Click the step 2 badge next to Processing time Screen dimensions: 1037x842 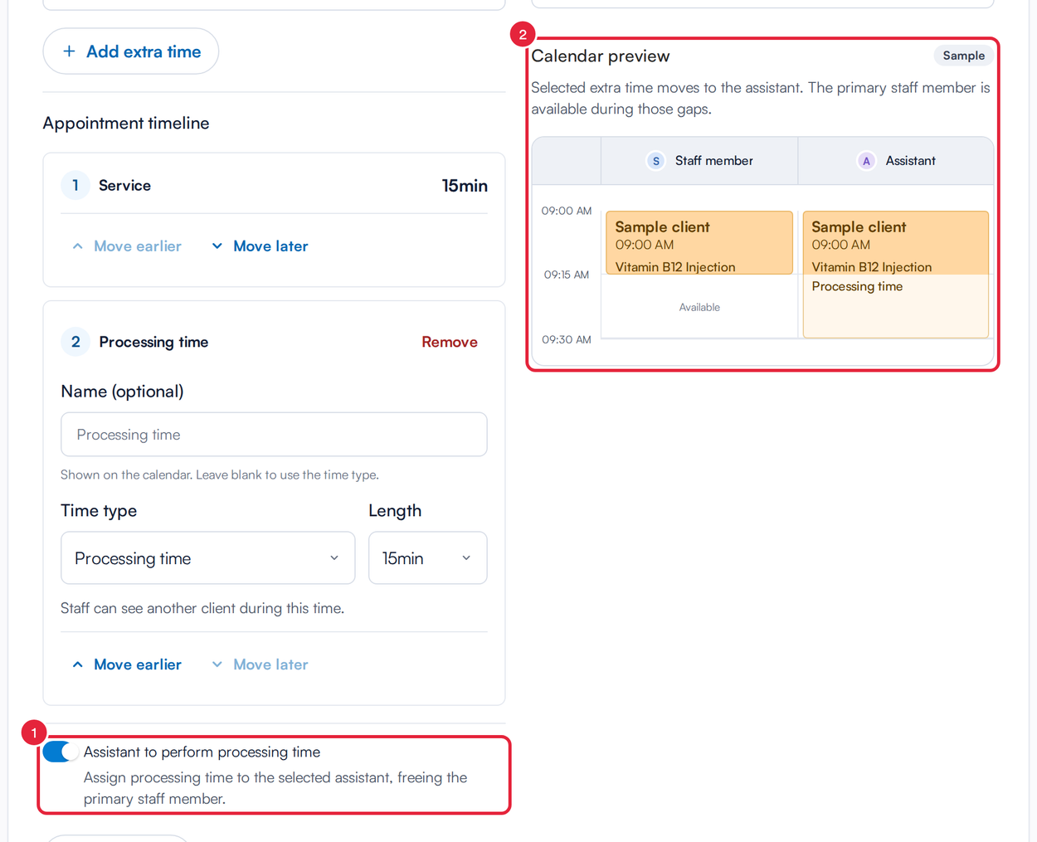[x=75, y=342]
